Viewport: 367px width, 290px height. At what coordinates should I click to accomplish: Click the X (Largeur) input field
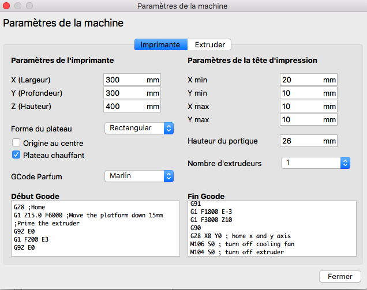tap(123, 80)
